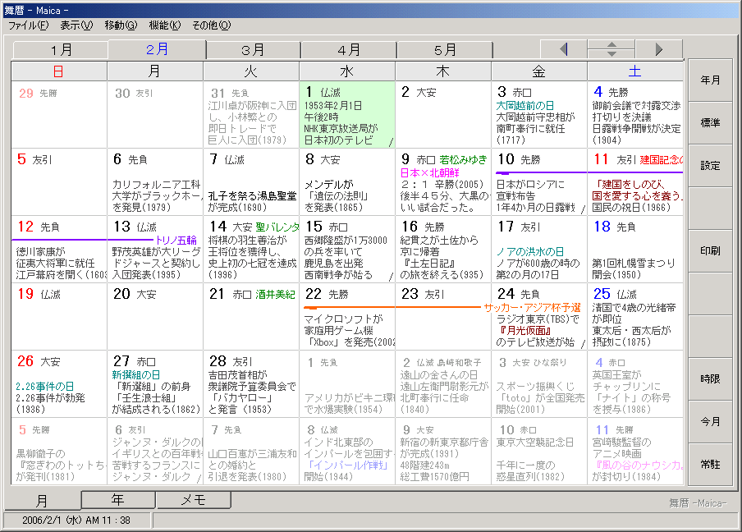Select the 5月 month tab
Viewport: 742px width, 532px height.
coord(445,50)
